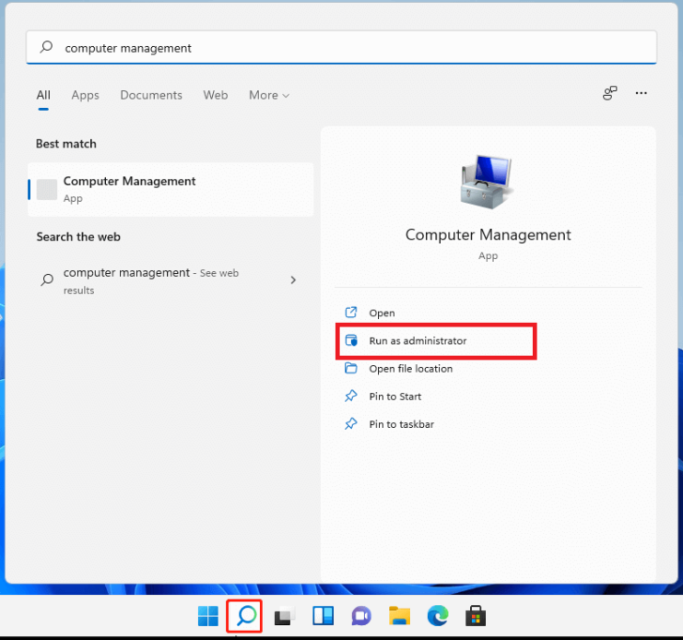Launch Microsoft Edge from the taskbar

[437, 616]
